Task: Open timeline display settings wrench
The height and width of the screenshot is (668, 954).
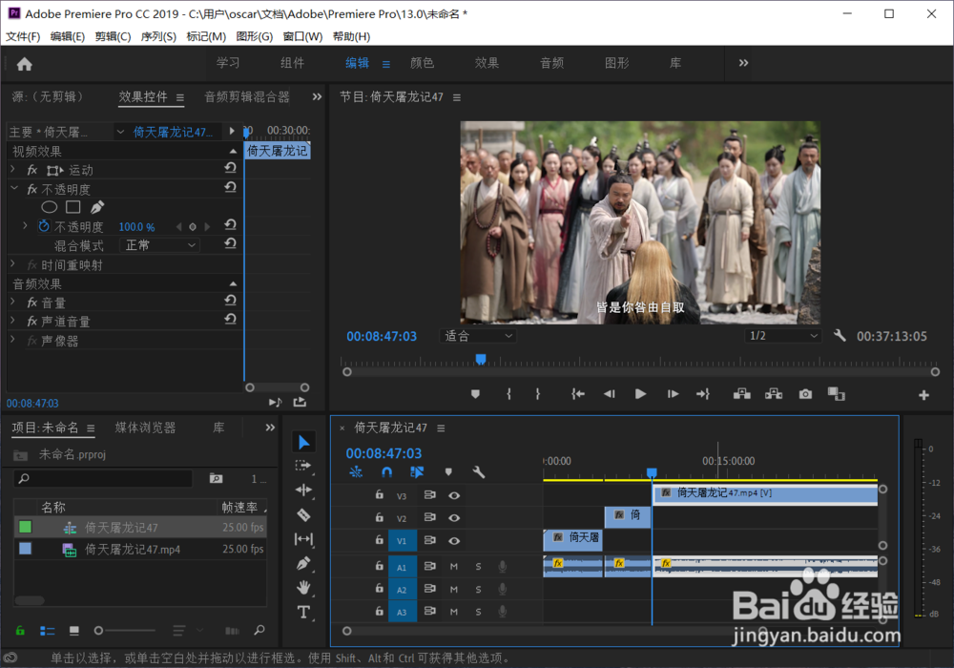Action: pyautogui.click(x=479, y=472)
